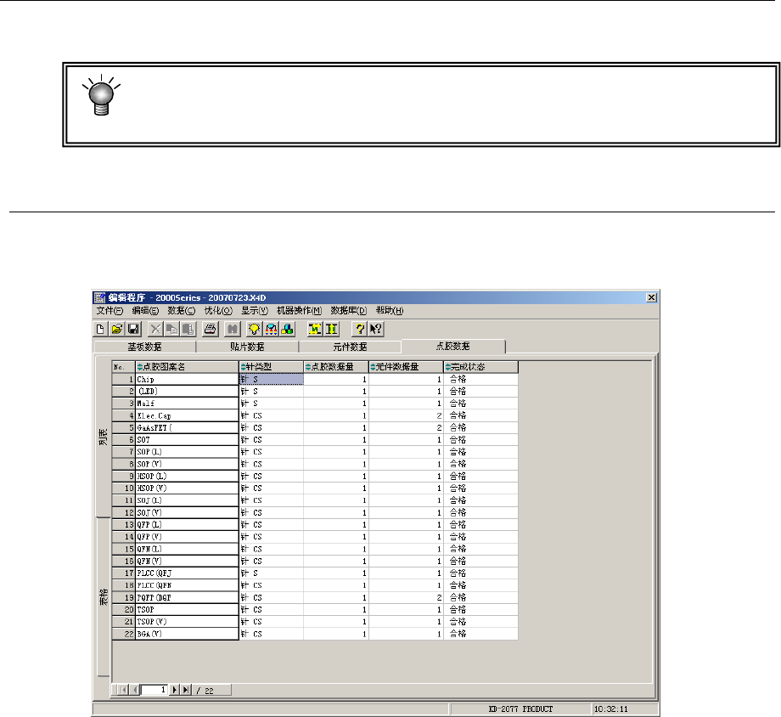Select the TSOP (V) pattern name cell

[188, 622]
